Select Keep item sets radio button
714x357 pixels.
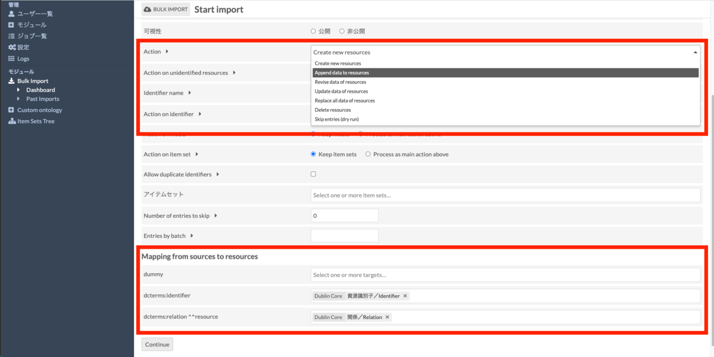coord(314,154)
